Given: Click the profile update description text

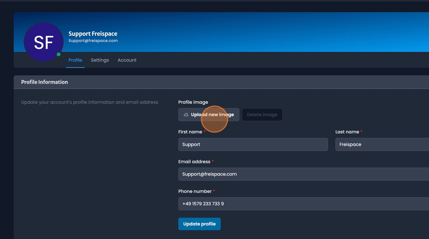Looking at the screenshot, I should click(x=90, y=102).
